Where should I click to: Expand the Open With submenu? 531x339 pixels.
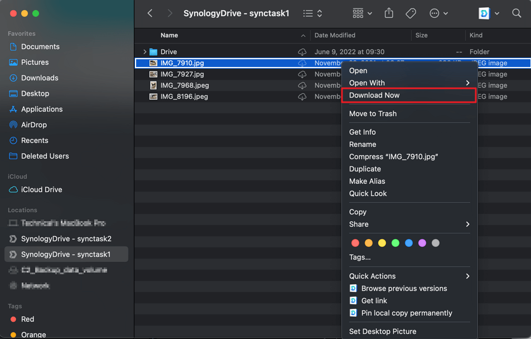coord(409,83)
